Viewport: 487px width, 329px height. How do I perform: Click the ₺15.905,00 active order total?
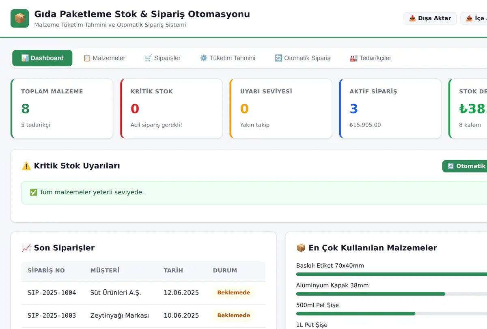tap(365, 125)
